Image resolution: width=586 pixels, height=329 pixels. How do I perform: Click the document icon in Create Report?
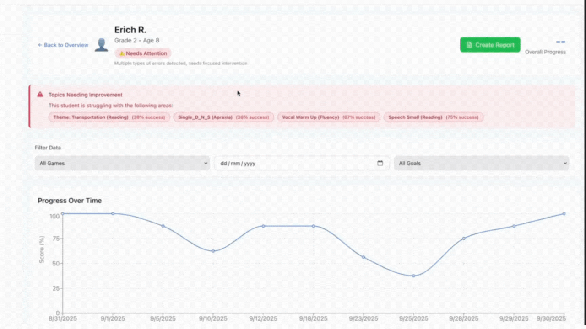tap(469, 45)
